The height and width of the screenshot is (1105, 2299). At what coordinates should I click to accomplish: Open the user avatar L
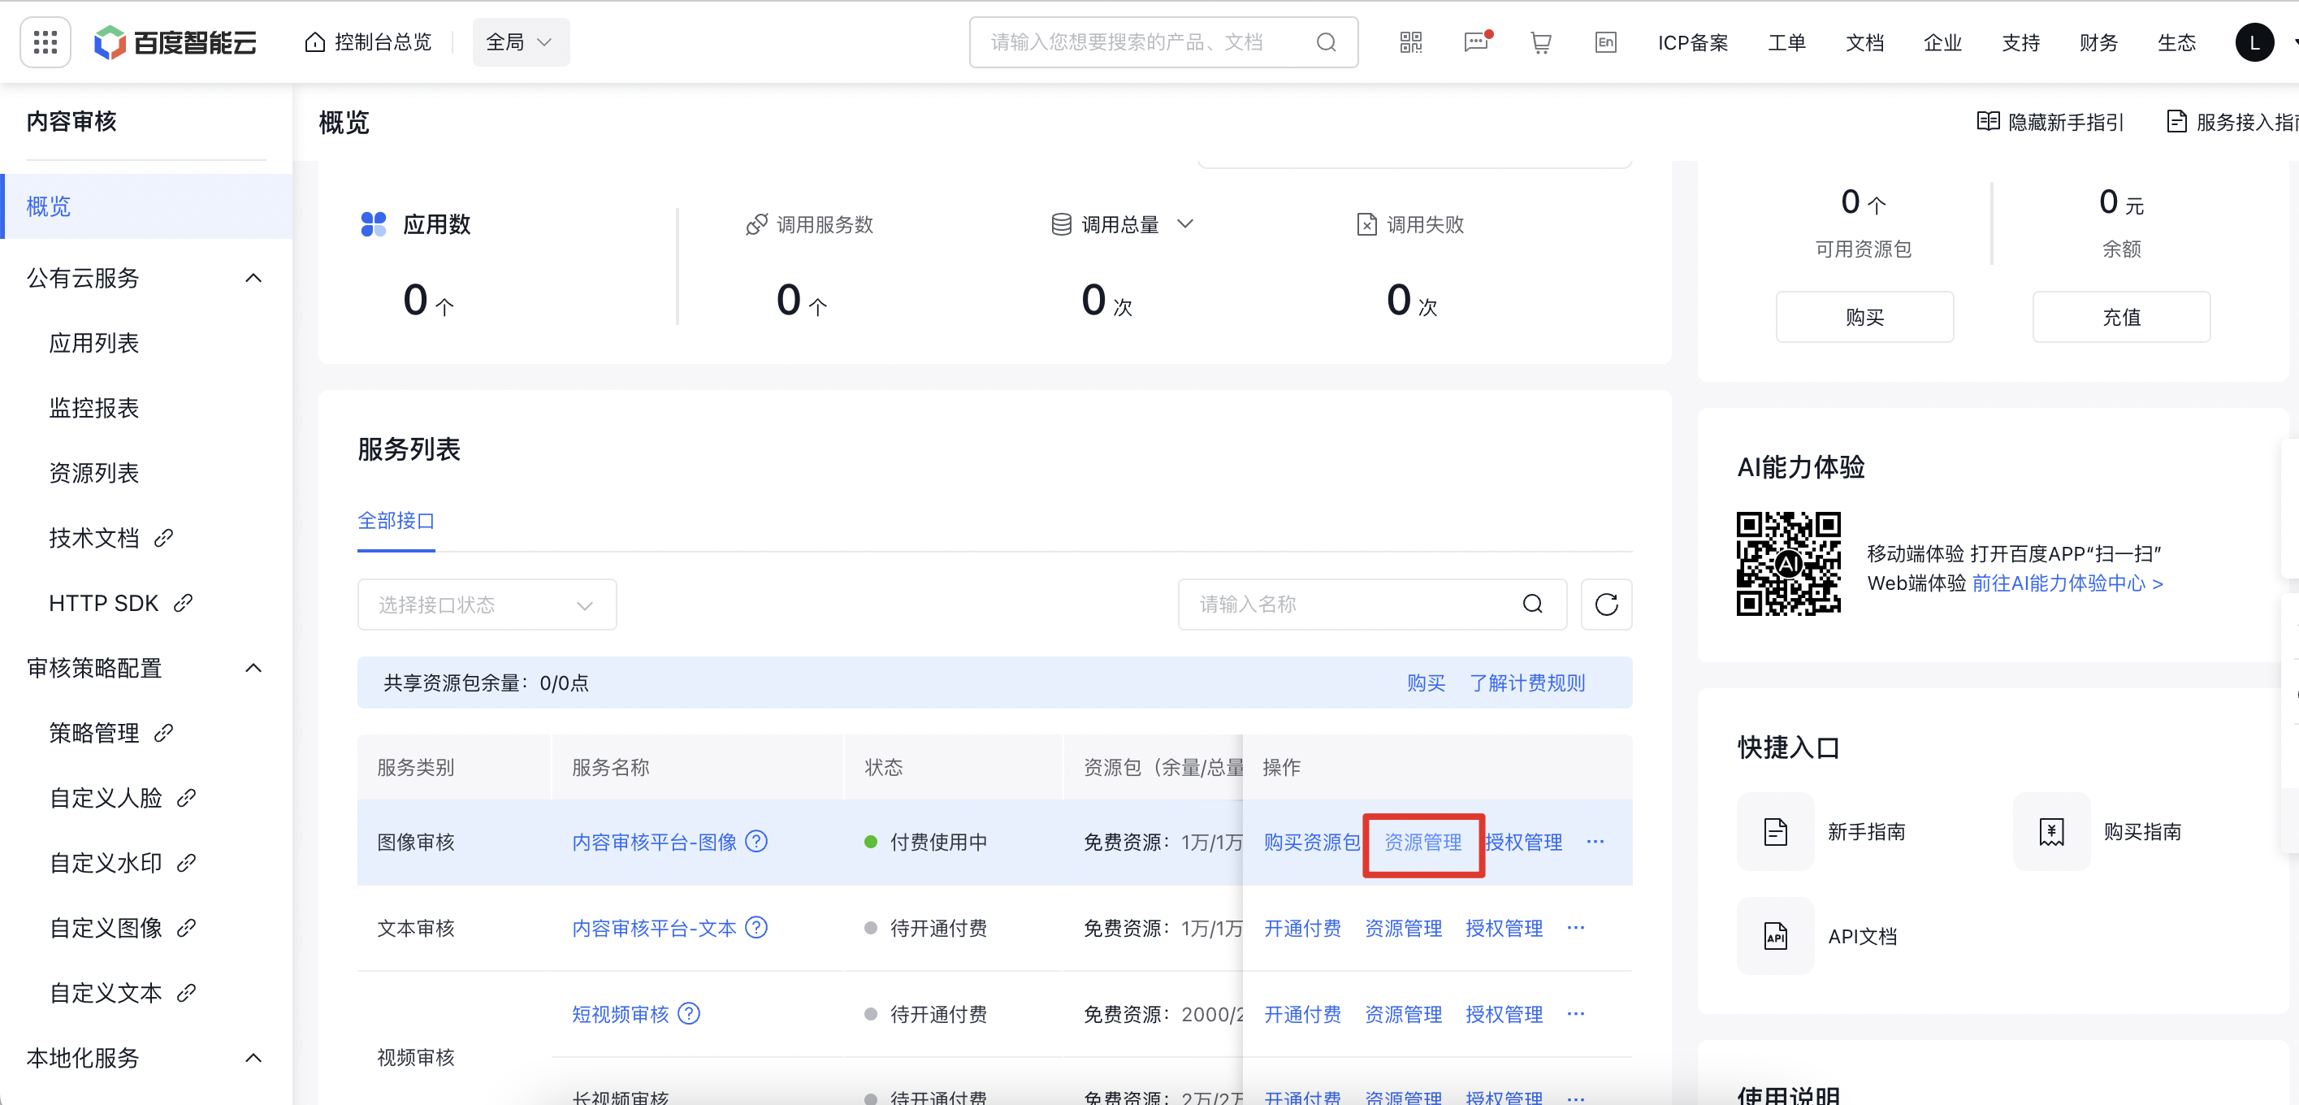pos(2254,42)
